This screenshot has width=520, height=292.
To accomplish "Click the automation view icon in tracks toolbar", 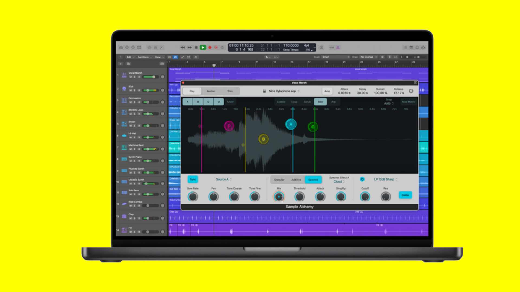I will [182, 57].
